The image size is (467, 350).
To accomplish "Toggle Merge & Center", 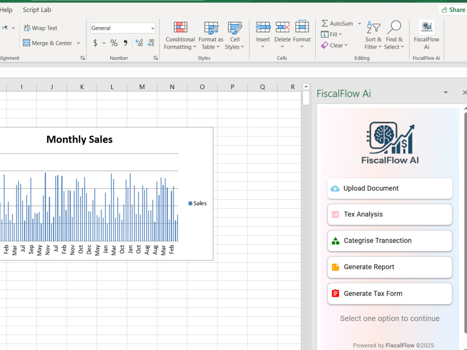I will point(48,43).
